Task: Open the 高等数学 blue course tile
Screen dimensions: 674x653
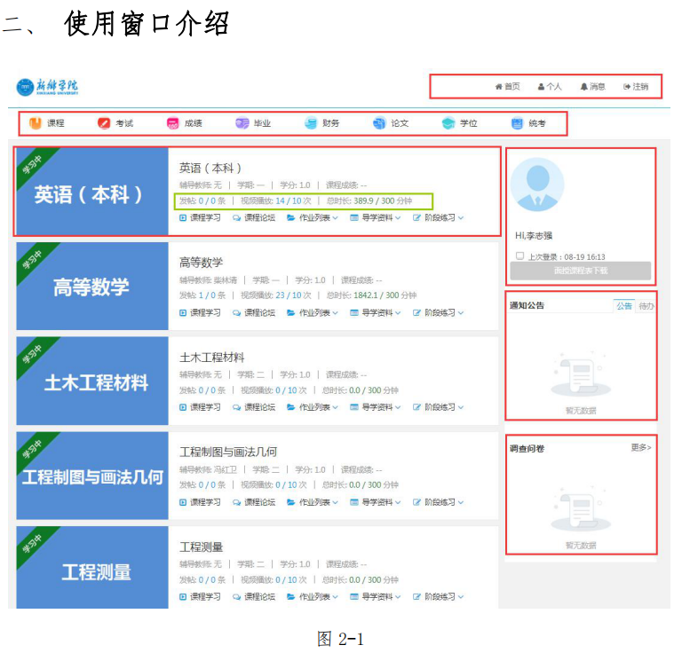Action: [x=92, y=286]
